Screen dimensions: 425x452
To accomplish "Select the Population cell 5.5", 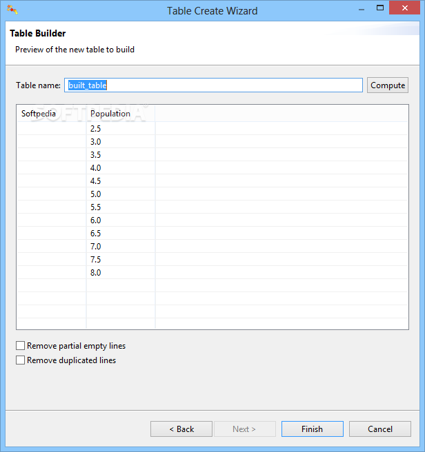I will tap(121, 207).
